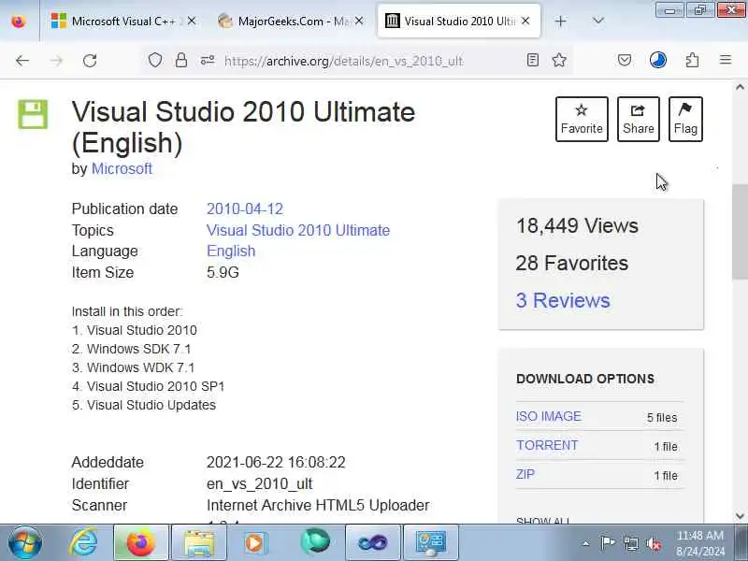This screenshot has width=748, height=561.
Task: Open the Pocket save icon
Action: 625,60
